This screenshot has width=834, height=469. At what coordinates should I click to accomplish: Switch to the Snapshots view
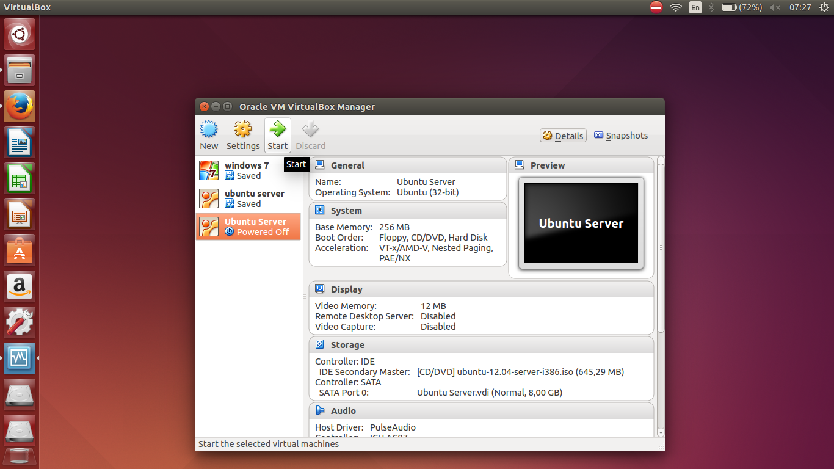coord(620,136)
